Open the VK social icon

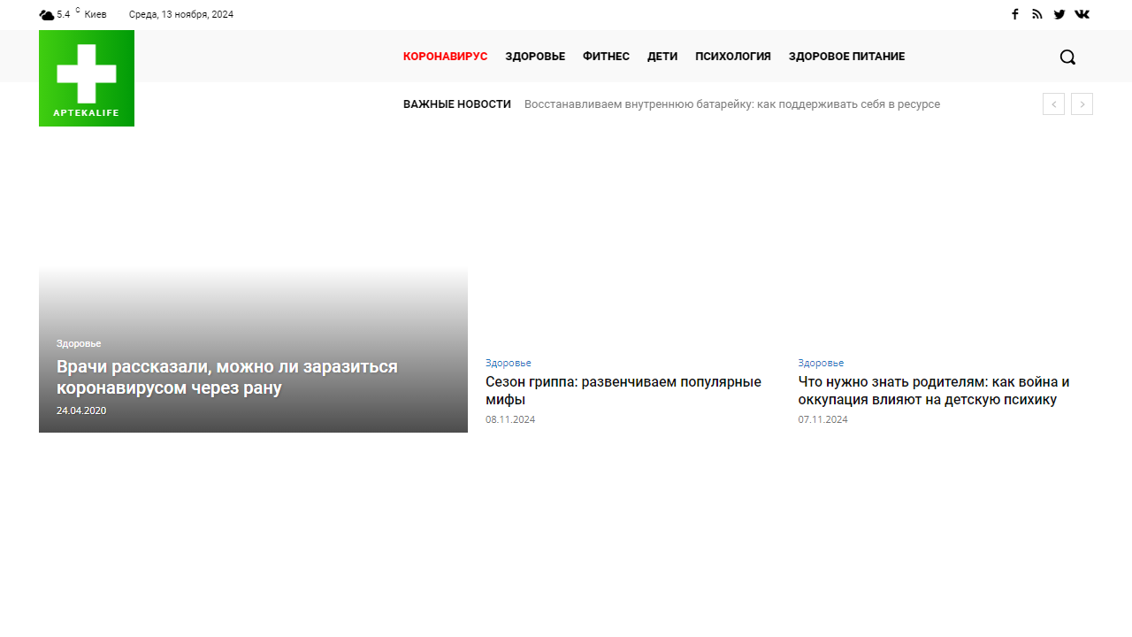coord(1082,14)
